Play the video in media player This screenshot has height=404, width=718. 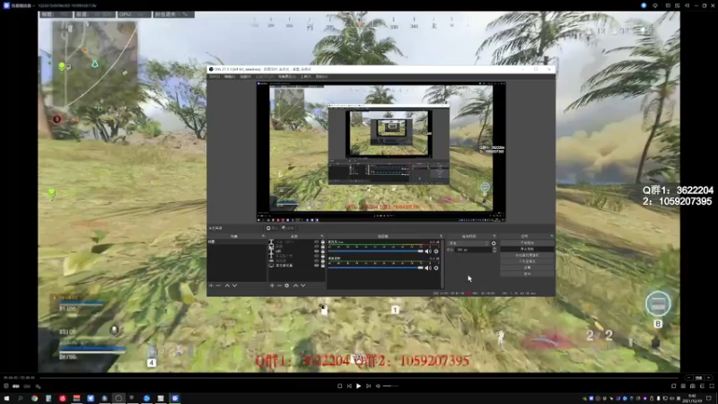(x=358, y=386)
